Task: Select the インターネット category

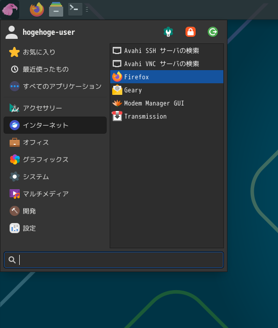Action: 55,125
